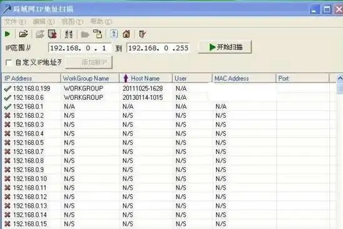The width and height of the screenshot is (343, 229).
Task: Sort by Port column header
Action: point(302,78)
